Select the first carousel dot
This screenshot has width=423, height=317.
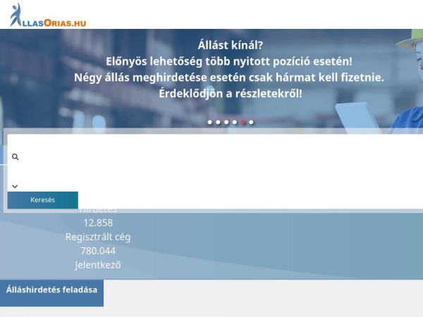click(x=210, y=123)
